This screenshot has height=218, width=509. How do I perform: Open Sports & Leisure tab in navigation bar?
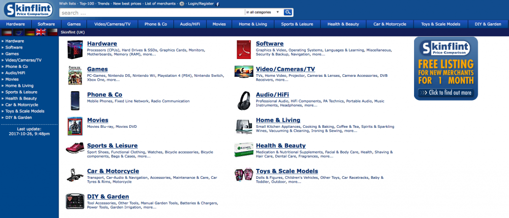point(297,24)
